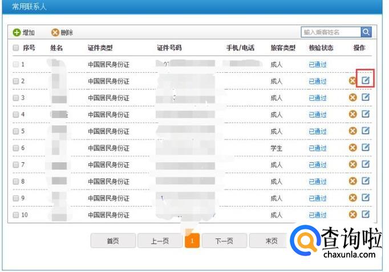Click the 常用联系人 panel title
This screenshot has width=389, height=272.
coord(29,6)
